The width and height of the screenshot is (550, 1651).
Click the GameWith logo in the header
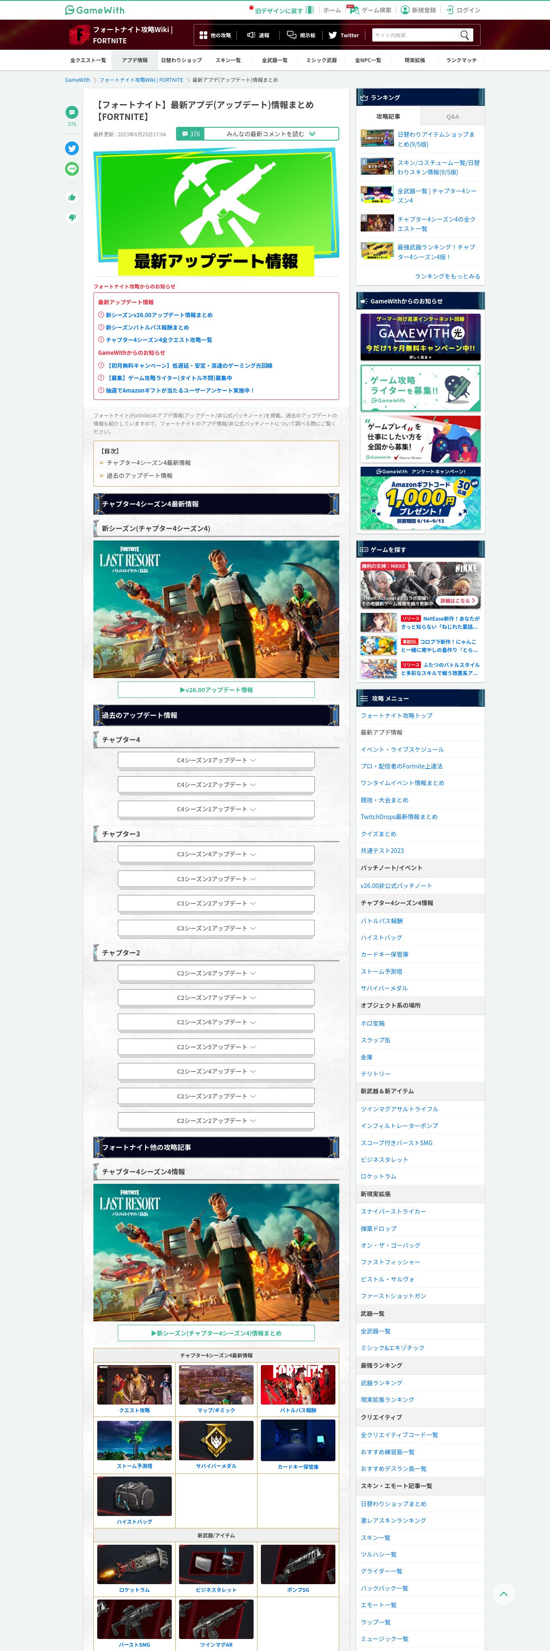click(x=95, y=9)
